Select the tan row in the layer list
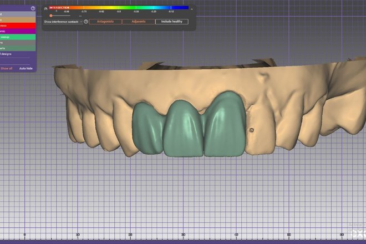 (x=17, y=19)
